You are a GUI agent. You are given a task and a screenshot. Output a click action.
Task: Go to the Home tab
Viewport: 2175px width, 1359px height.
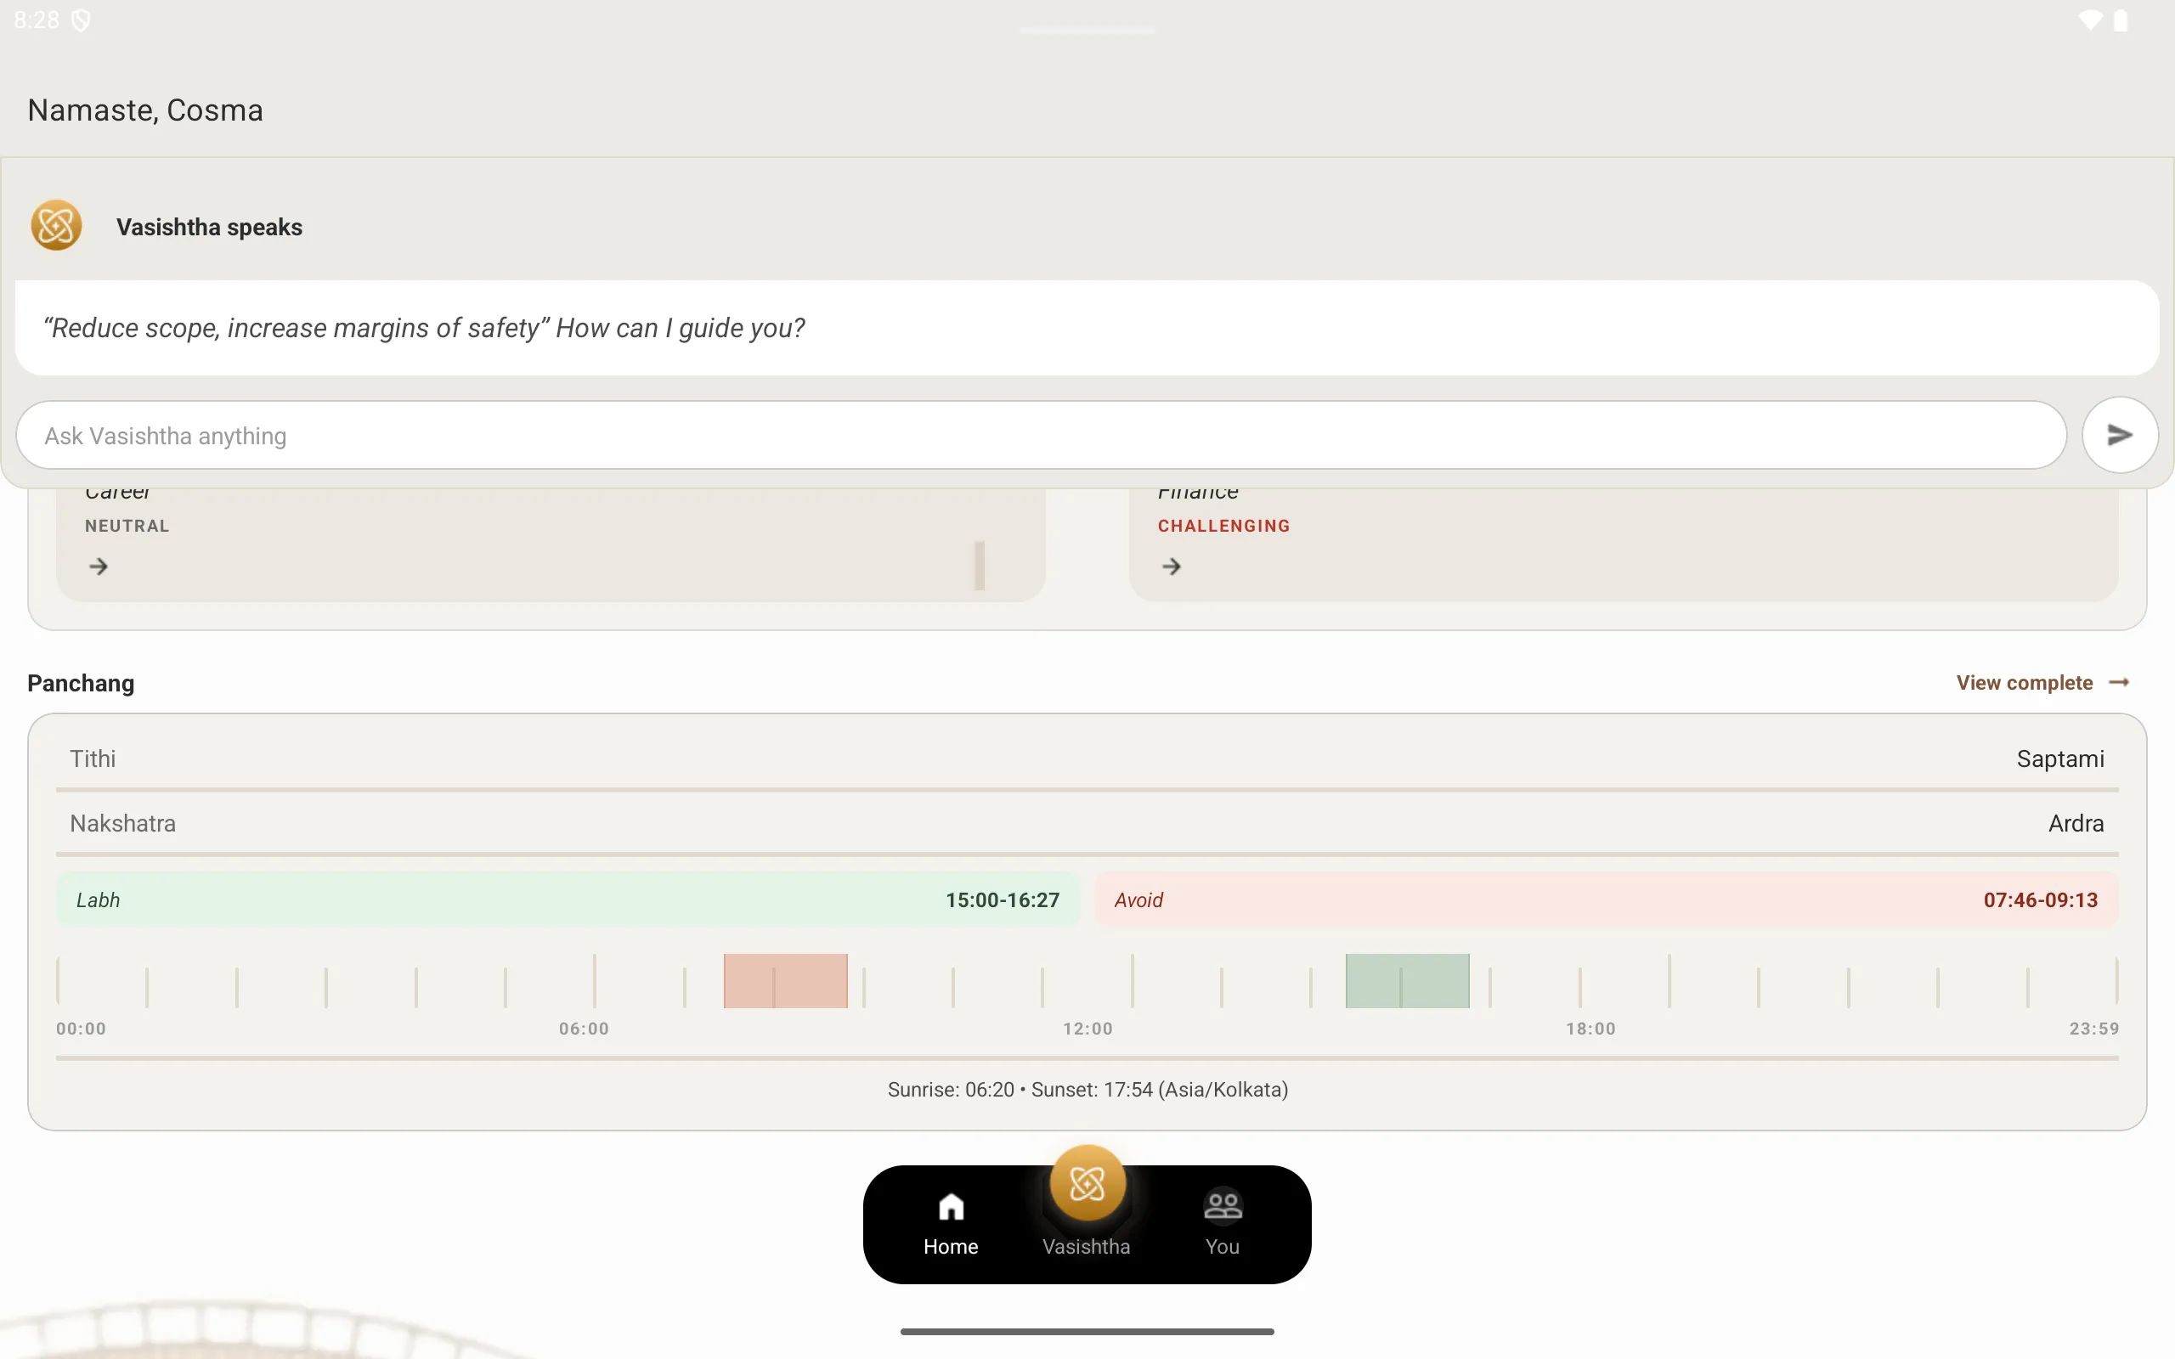click(x=951, y=1224)
